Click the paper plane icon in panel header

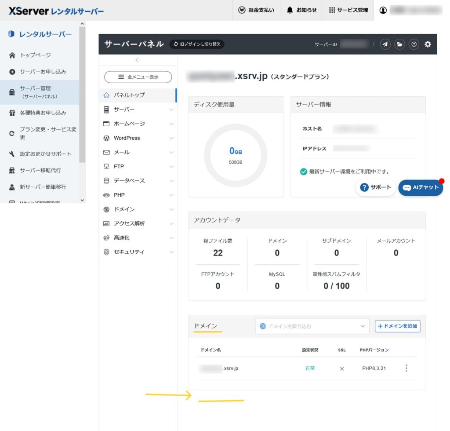pos(385,44)
